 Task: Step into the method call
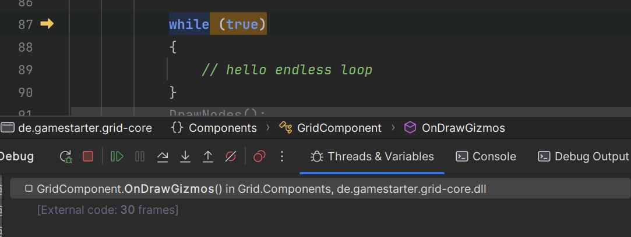(185, 156)
